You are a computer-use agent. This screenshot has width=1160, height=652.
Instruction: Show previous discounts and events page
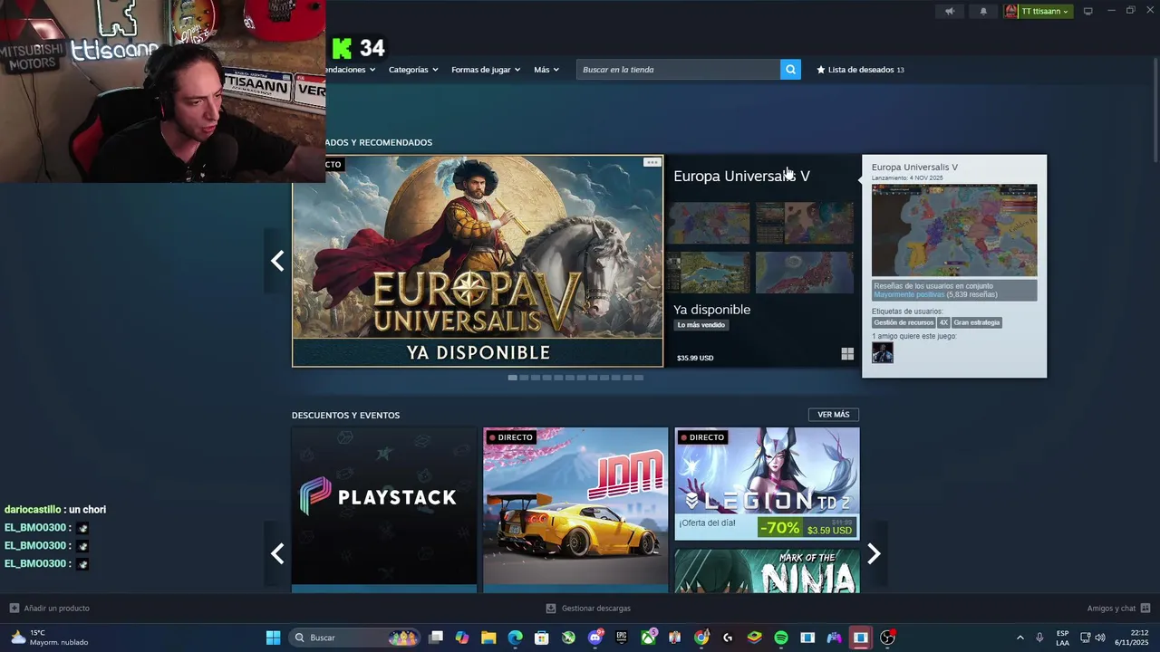coord(277,553)
